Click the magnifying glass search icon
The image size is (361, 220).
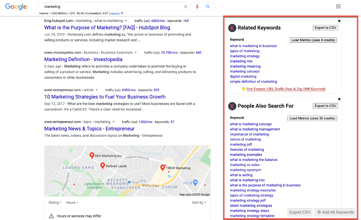(x=208, y=7)
